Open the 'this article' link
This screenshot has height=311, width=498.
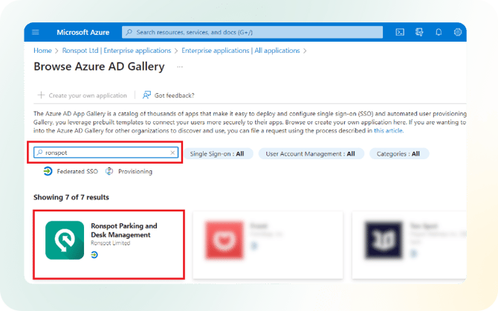pyautogui.click(x=389, y=131)
